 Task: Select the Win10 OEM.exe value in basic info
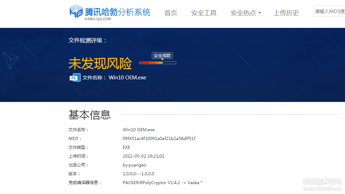(139, 130)
